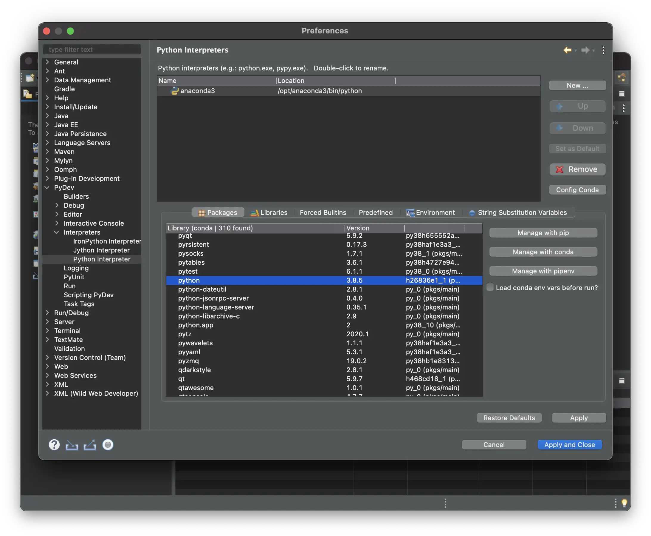Open String Substitution Variables tab
This screenshot has width=651, height=536.
coord(518,212)
